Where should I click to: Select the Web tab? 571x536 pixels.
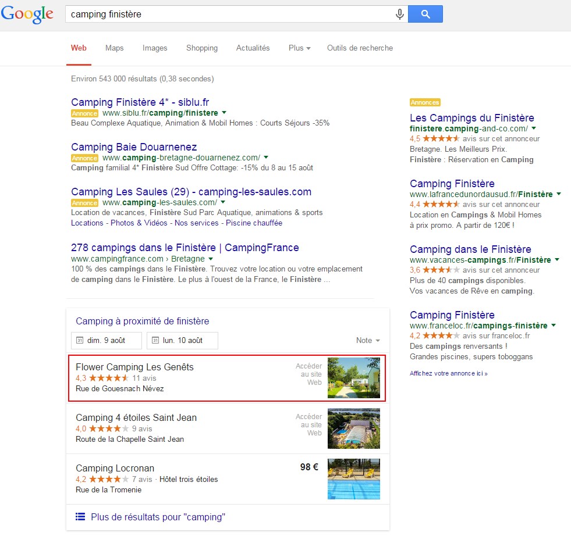[x=79, y=48]
